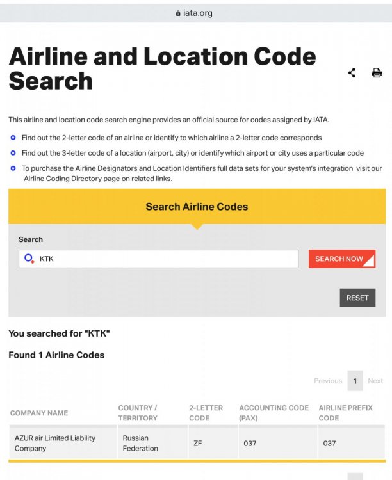Image resolution: width=392 pixels, height=480 pixels.
Task: Select the Search Airline Codes tab
Action: coord(197,207)
